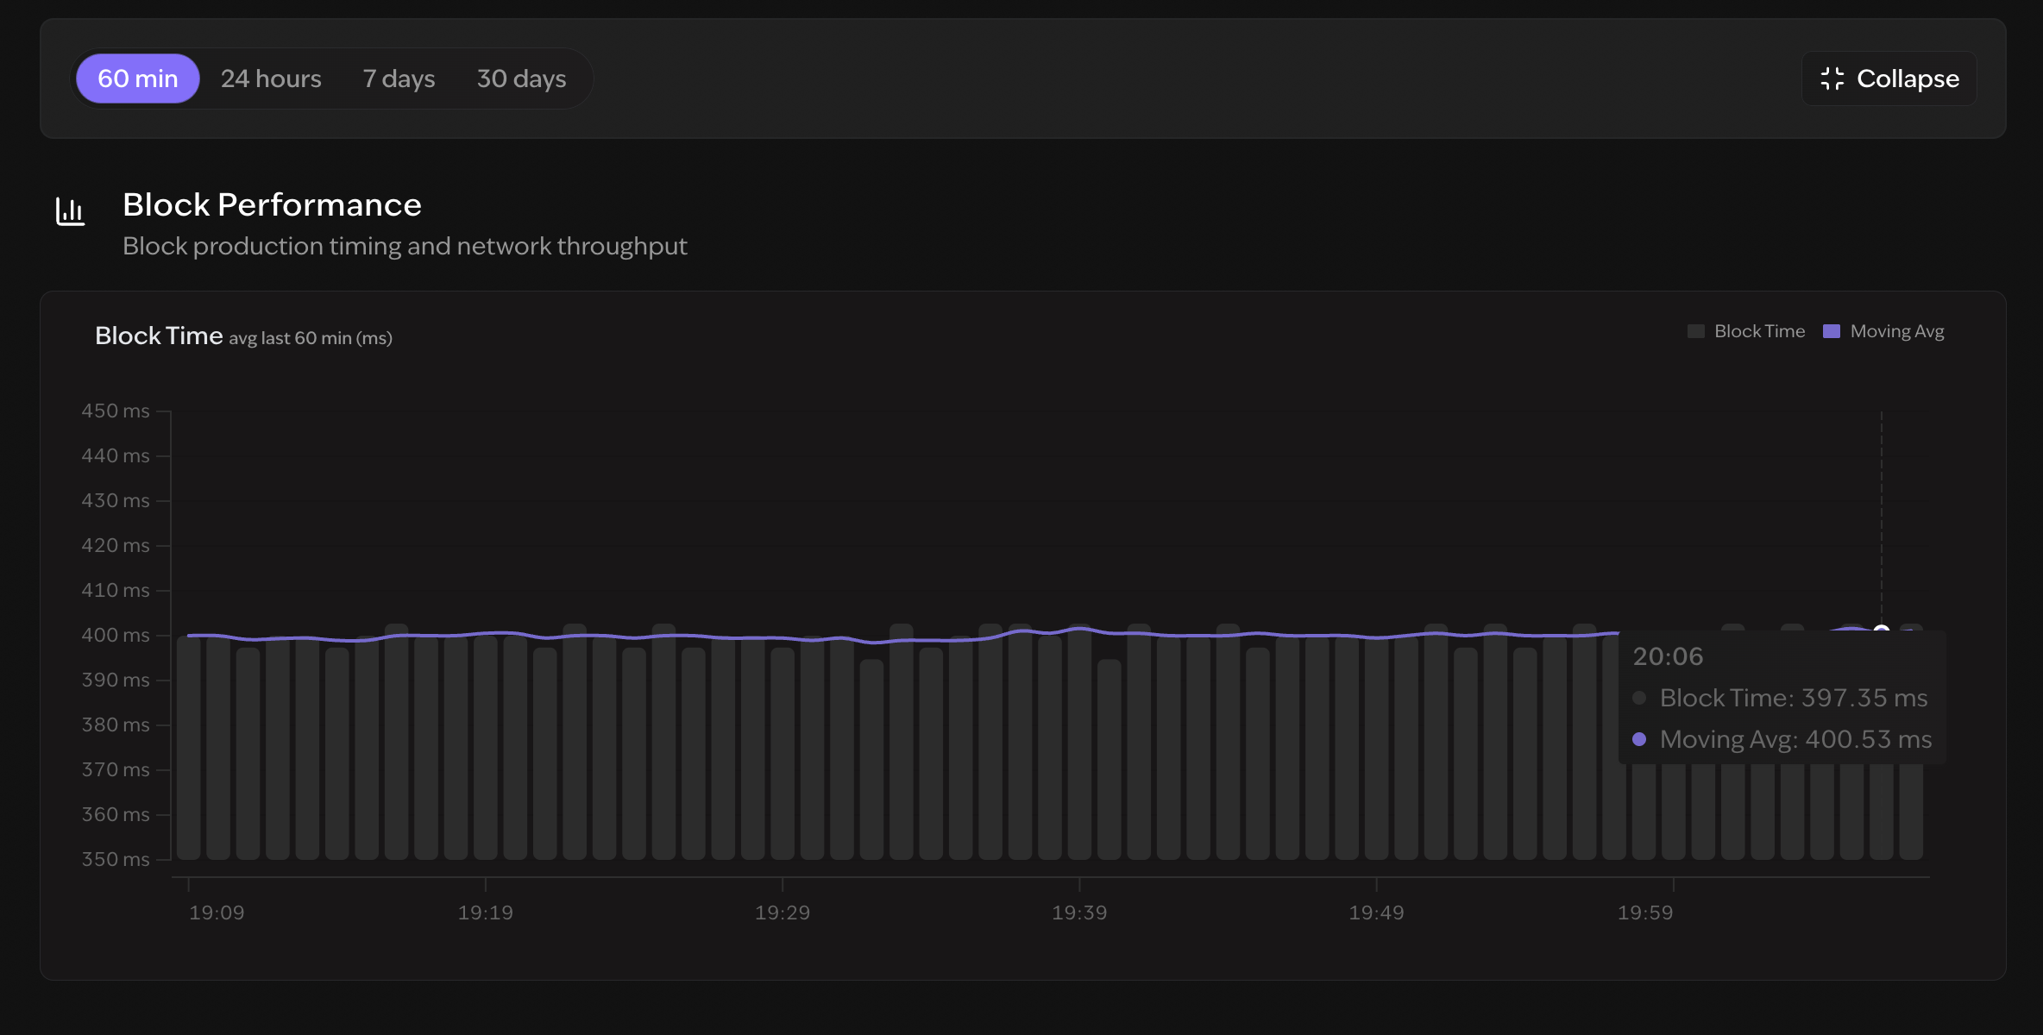Click the 19:49 x-axis label
Screen dimensions: 2043x1035
coord(1376,913)
